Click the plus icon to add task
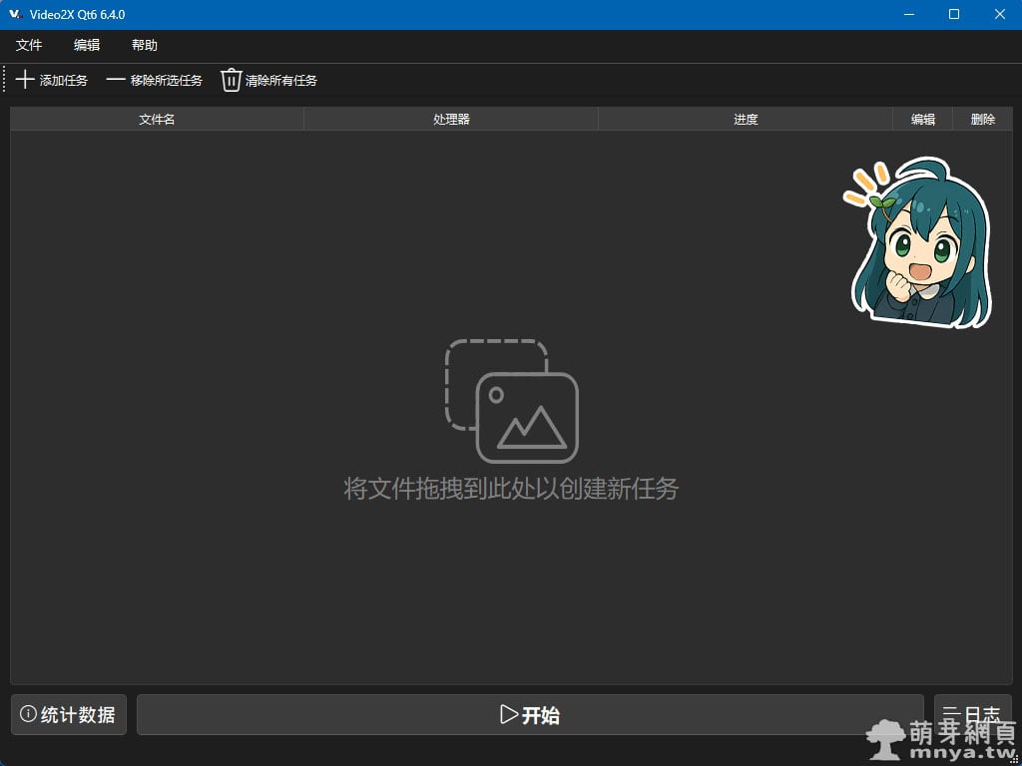 click(25, 80)
